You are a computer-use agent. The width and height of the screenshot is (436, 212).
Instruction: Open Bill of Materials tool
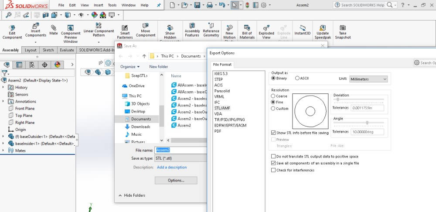(247, 32)
